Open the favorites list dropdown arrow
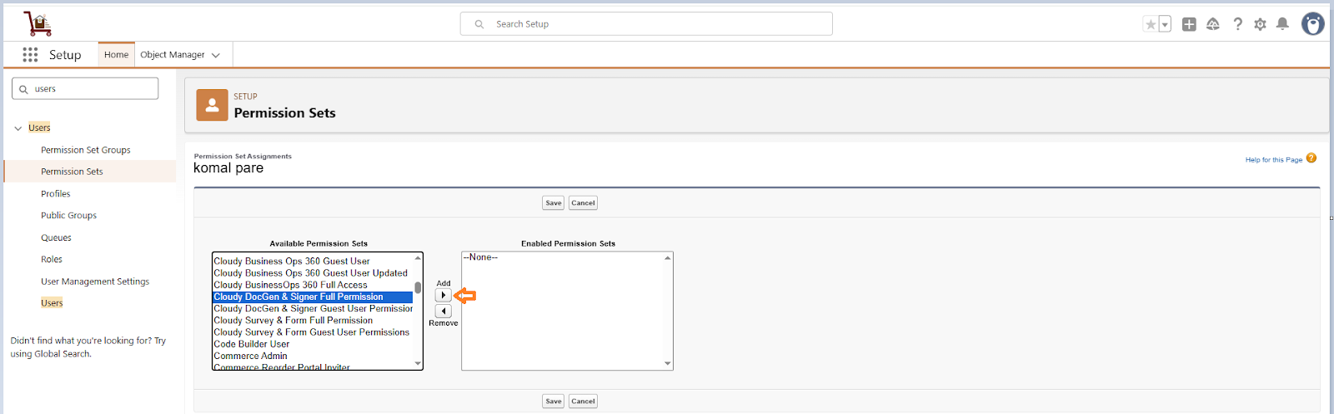This screenshot has width=1334, height=414. pyautogui.click(x=1165, y=24)
